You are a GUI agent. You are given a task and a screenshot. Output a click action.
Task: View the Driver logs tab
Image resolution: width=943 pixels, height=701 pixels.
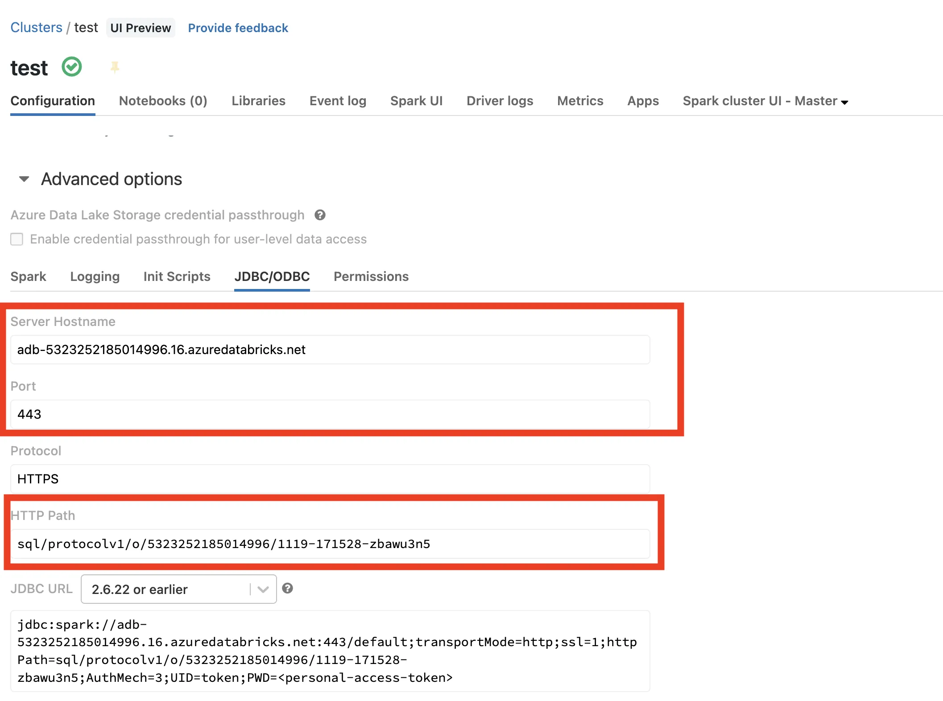(x=500, y=101)
